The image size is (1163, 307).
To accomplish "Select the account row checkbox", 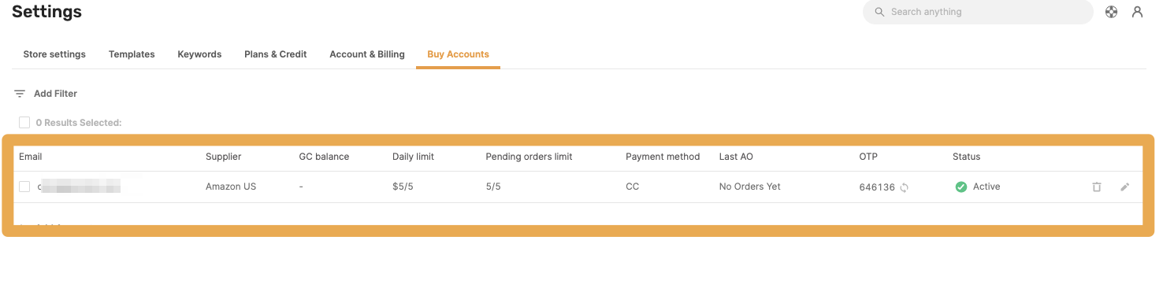I will pyautogui.click(x=24, y=187).
